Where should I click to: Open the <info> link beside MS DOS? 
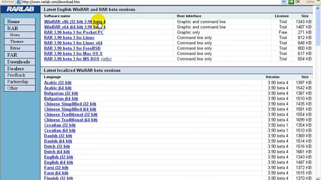[106, 59]
